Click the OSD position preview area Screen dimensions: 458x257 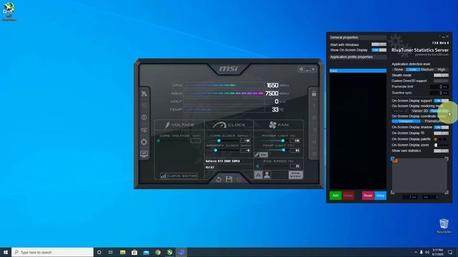419,176
